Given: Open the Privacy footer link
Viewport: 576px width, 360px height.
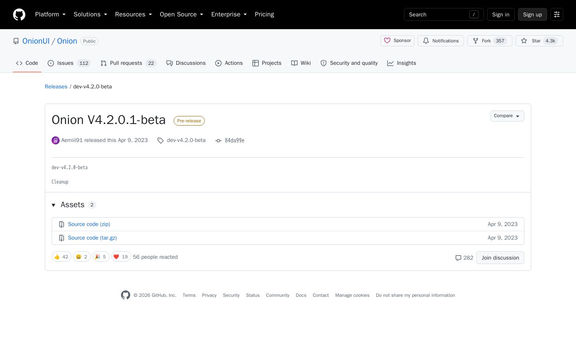Looking at the screenshot, I should pos(209,296).
